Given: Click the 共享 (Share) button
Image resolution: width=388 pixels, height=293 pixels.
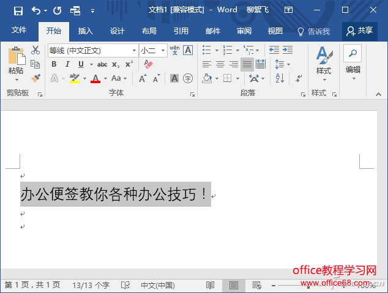Looking at the screenshot, I should point(360,31).
